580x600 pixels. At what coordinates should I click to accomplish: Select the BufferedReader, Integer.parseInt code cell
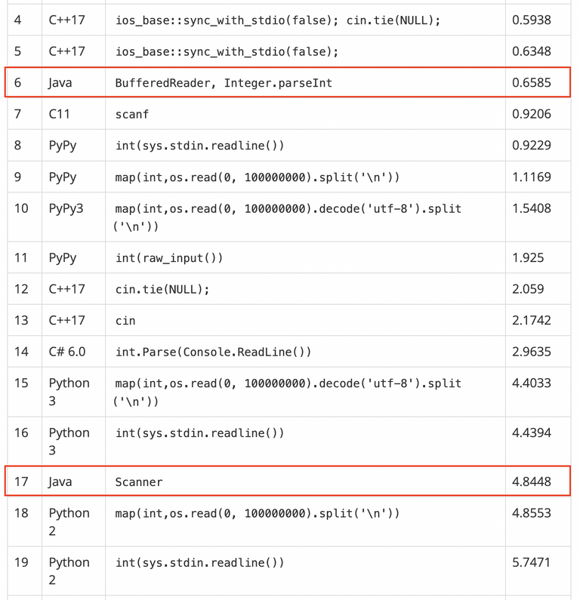tap(224, 83)
